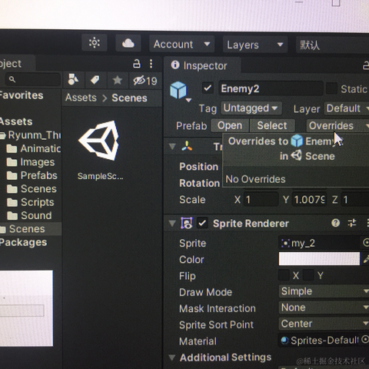Click the Scale Z field

coord(355,200)
